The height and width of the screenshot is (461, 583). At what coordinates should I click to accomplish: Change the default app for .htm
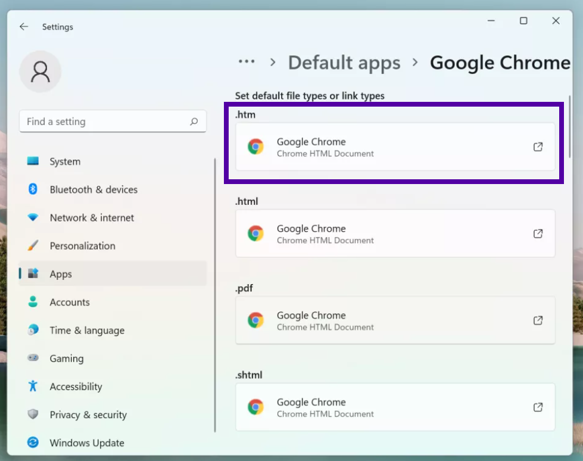395,147
